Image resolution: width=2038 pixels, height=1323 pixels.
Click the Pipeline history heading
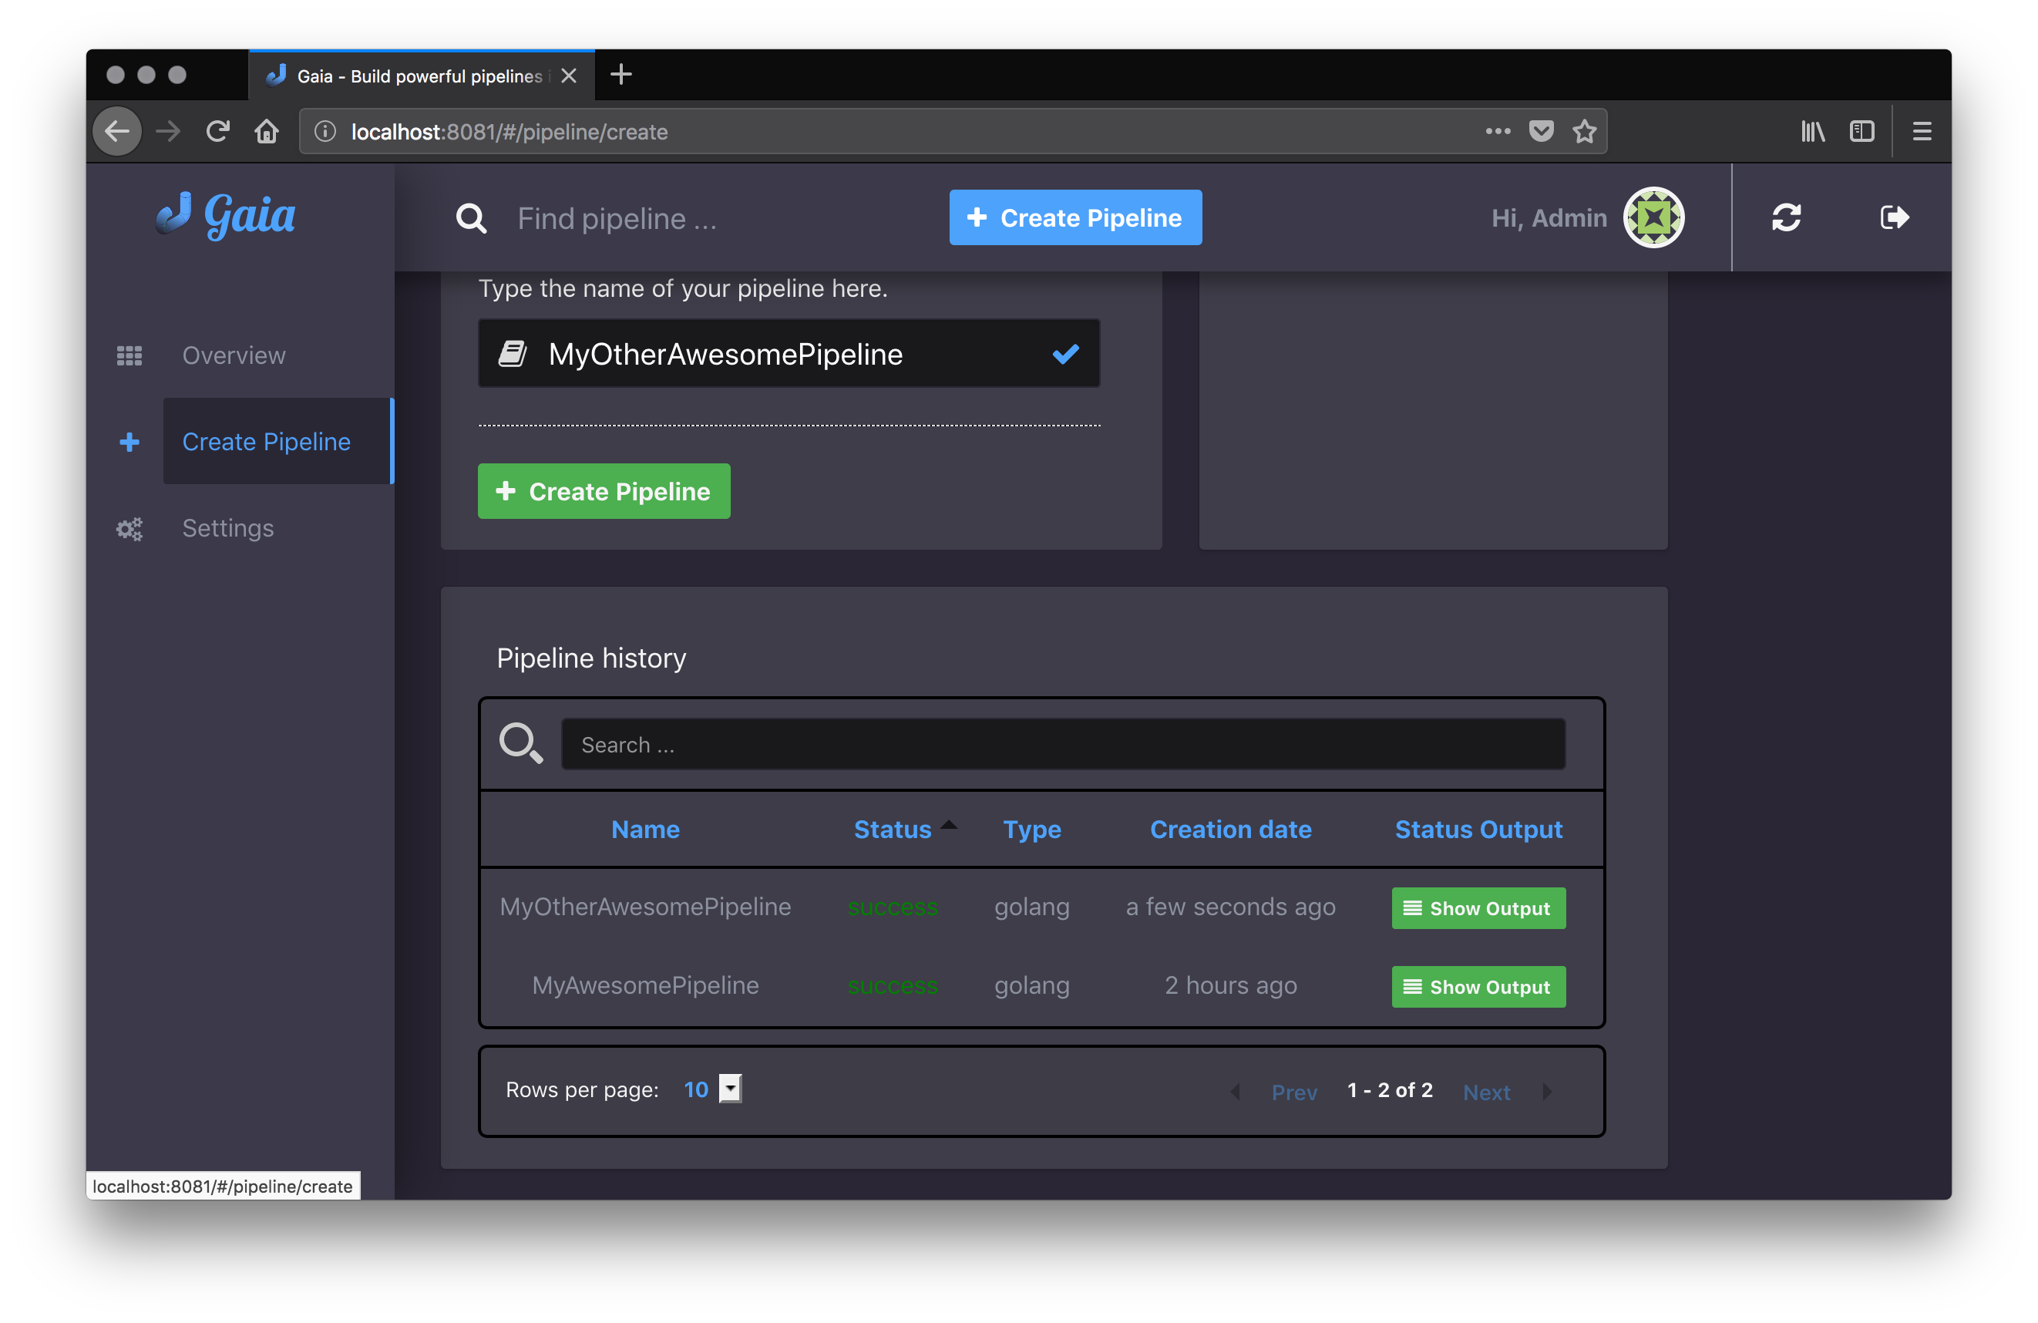click(x=591, y=658)
